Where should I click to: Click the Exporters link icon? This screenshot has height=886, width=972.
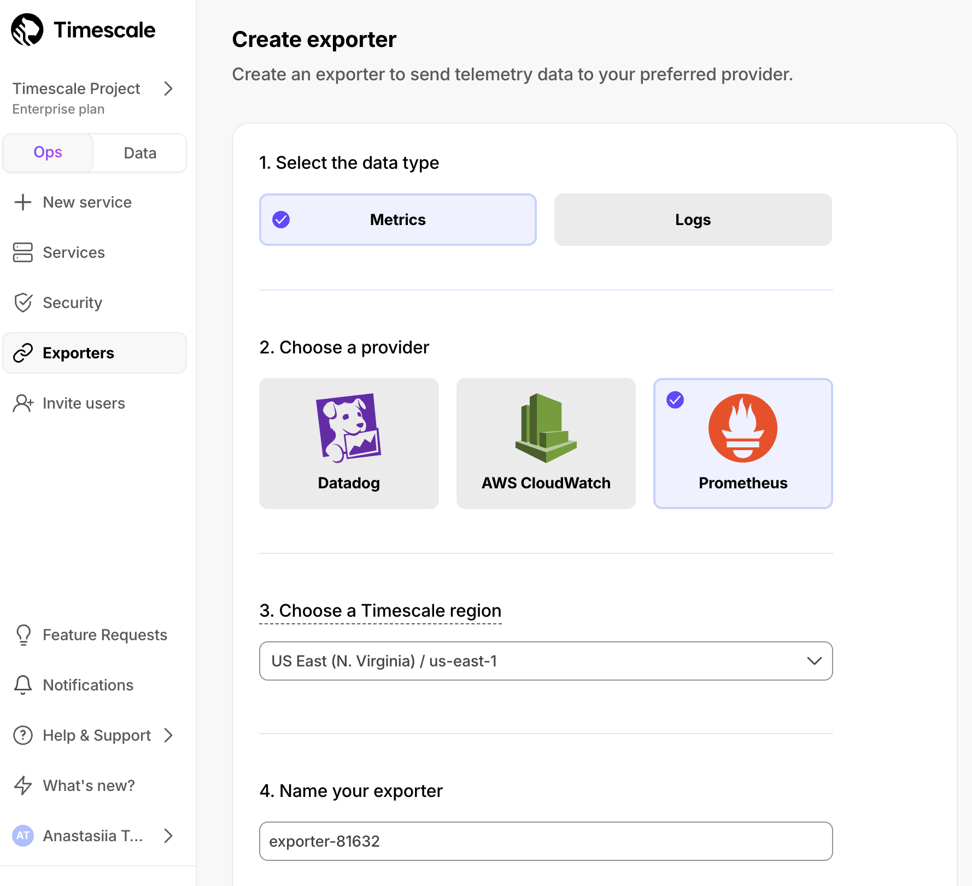(x=23, y=353)
